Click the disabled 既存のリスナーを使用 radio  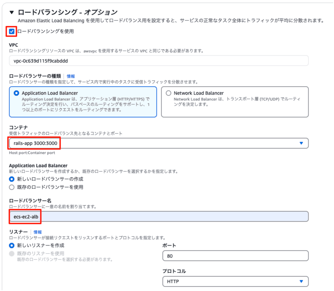(12, 254)
